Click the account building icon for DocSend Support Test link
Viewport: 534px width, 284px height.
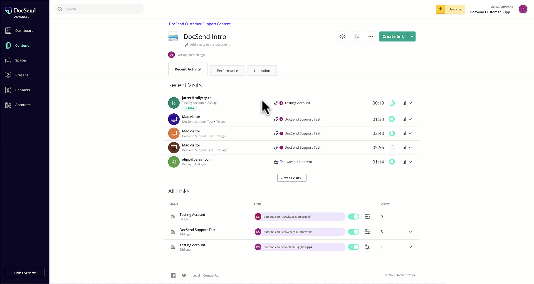pyautogui.click(x=173, y=232)
